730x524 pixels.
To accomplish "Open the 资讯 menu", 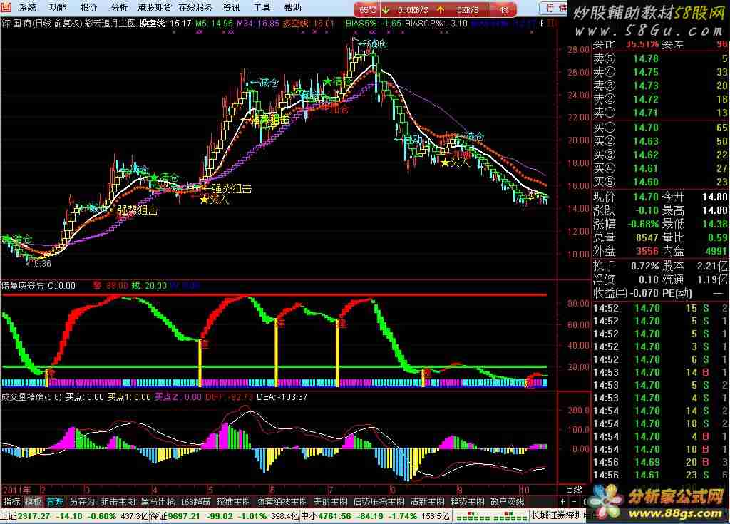I will click(x=231, y=7).
